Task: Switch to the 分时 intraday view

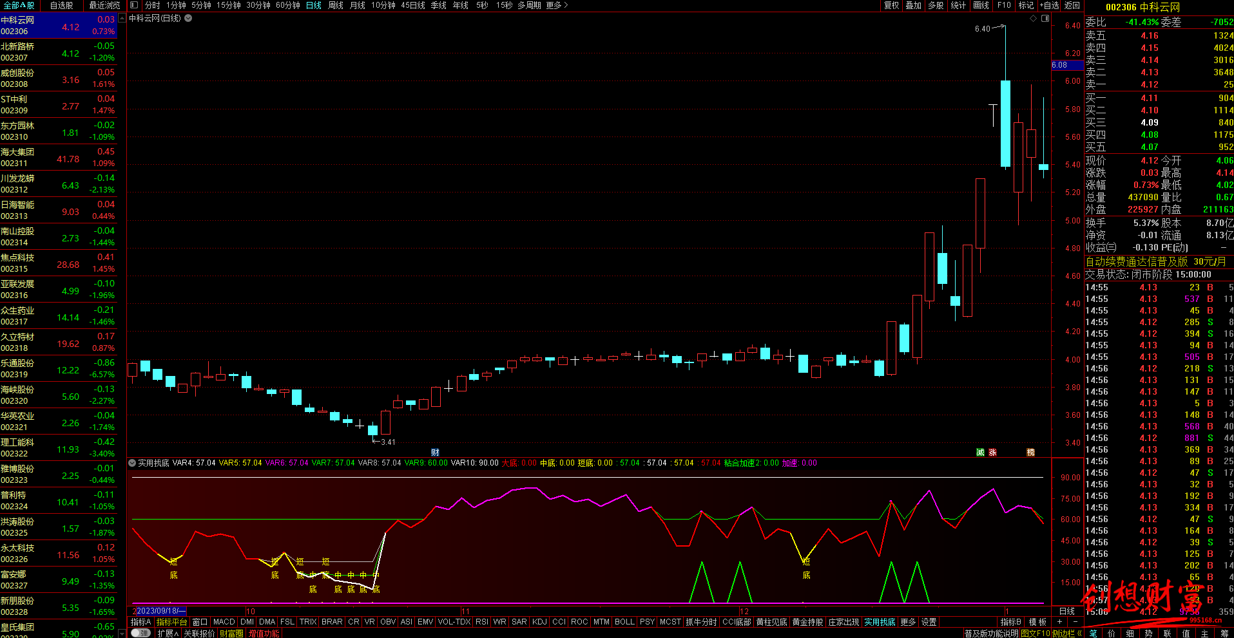Action: point(153,5)
